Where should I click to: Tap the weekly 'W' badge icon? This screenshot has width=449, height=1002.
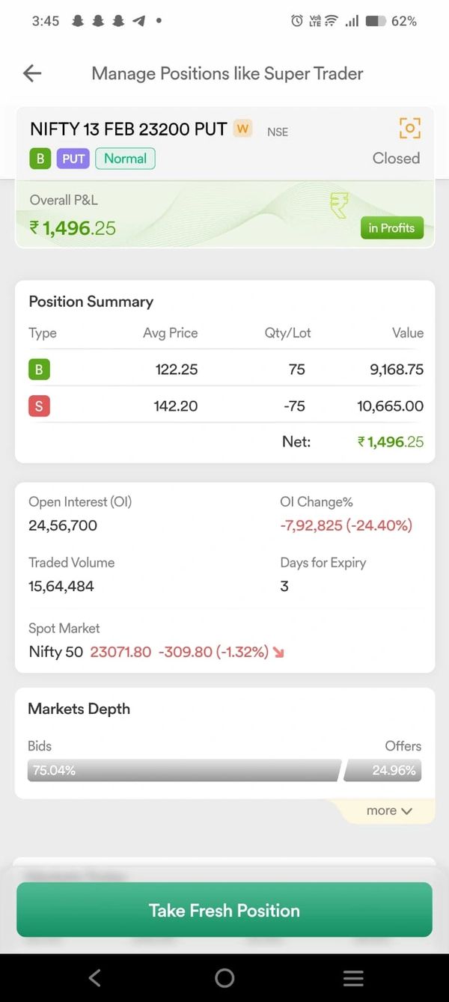click(x=242, y=129)
